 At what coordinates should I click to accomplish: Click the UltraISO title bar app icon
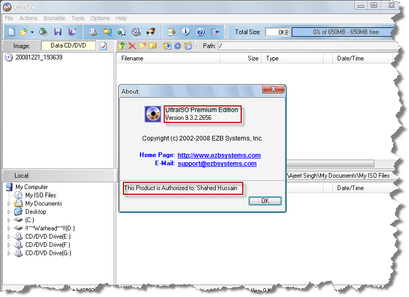click(7, 7)
